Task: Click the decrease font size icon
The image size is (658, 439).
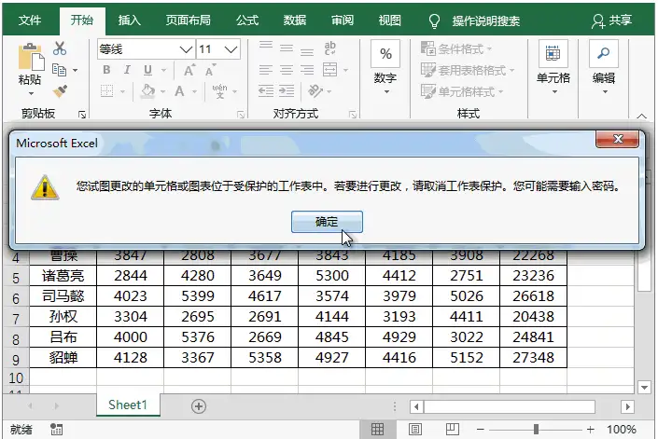Action: [211, 70]
